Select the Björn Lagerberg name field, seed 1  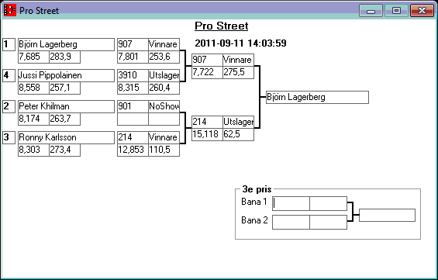pyautogui.click(x=66, y=44)
